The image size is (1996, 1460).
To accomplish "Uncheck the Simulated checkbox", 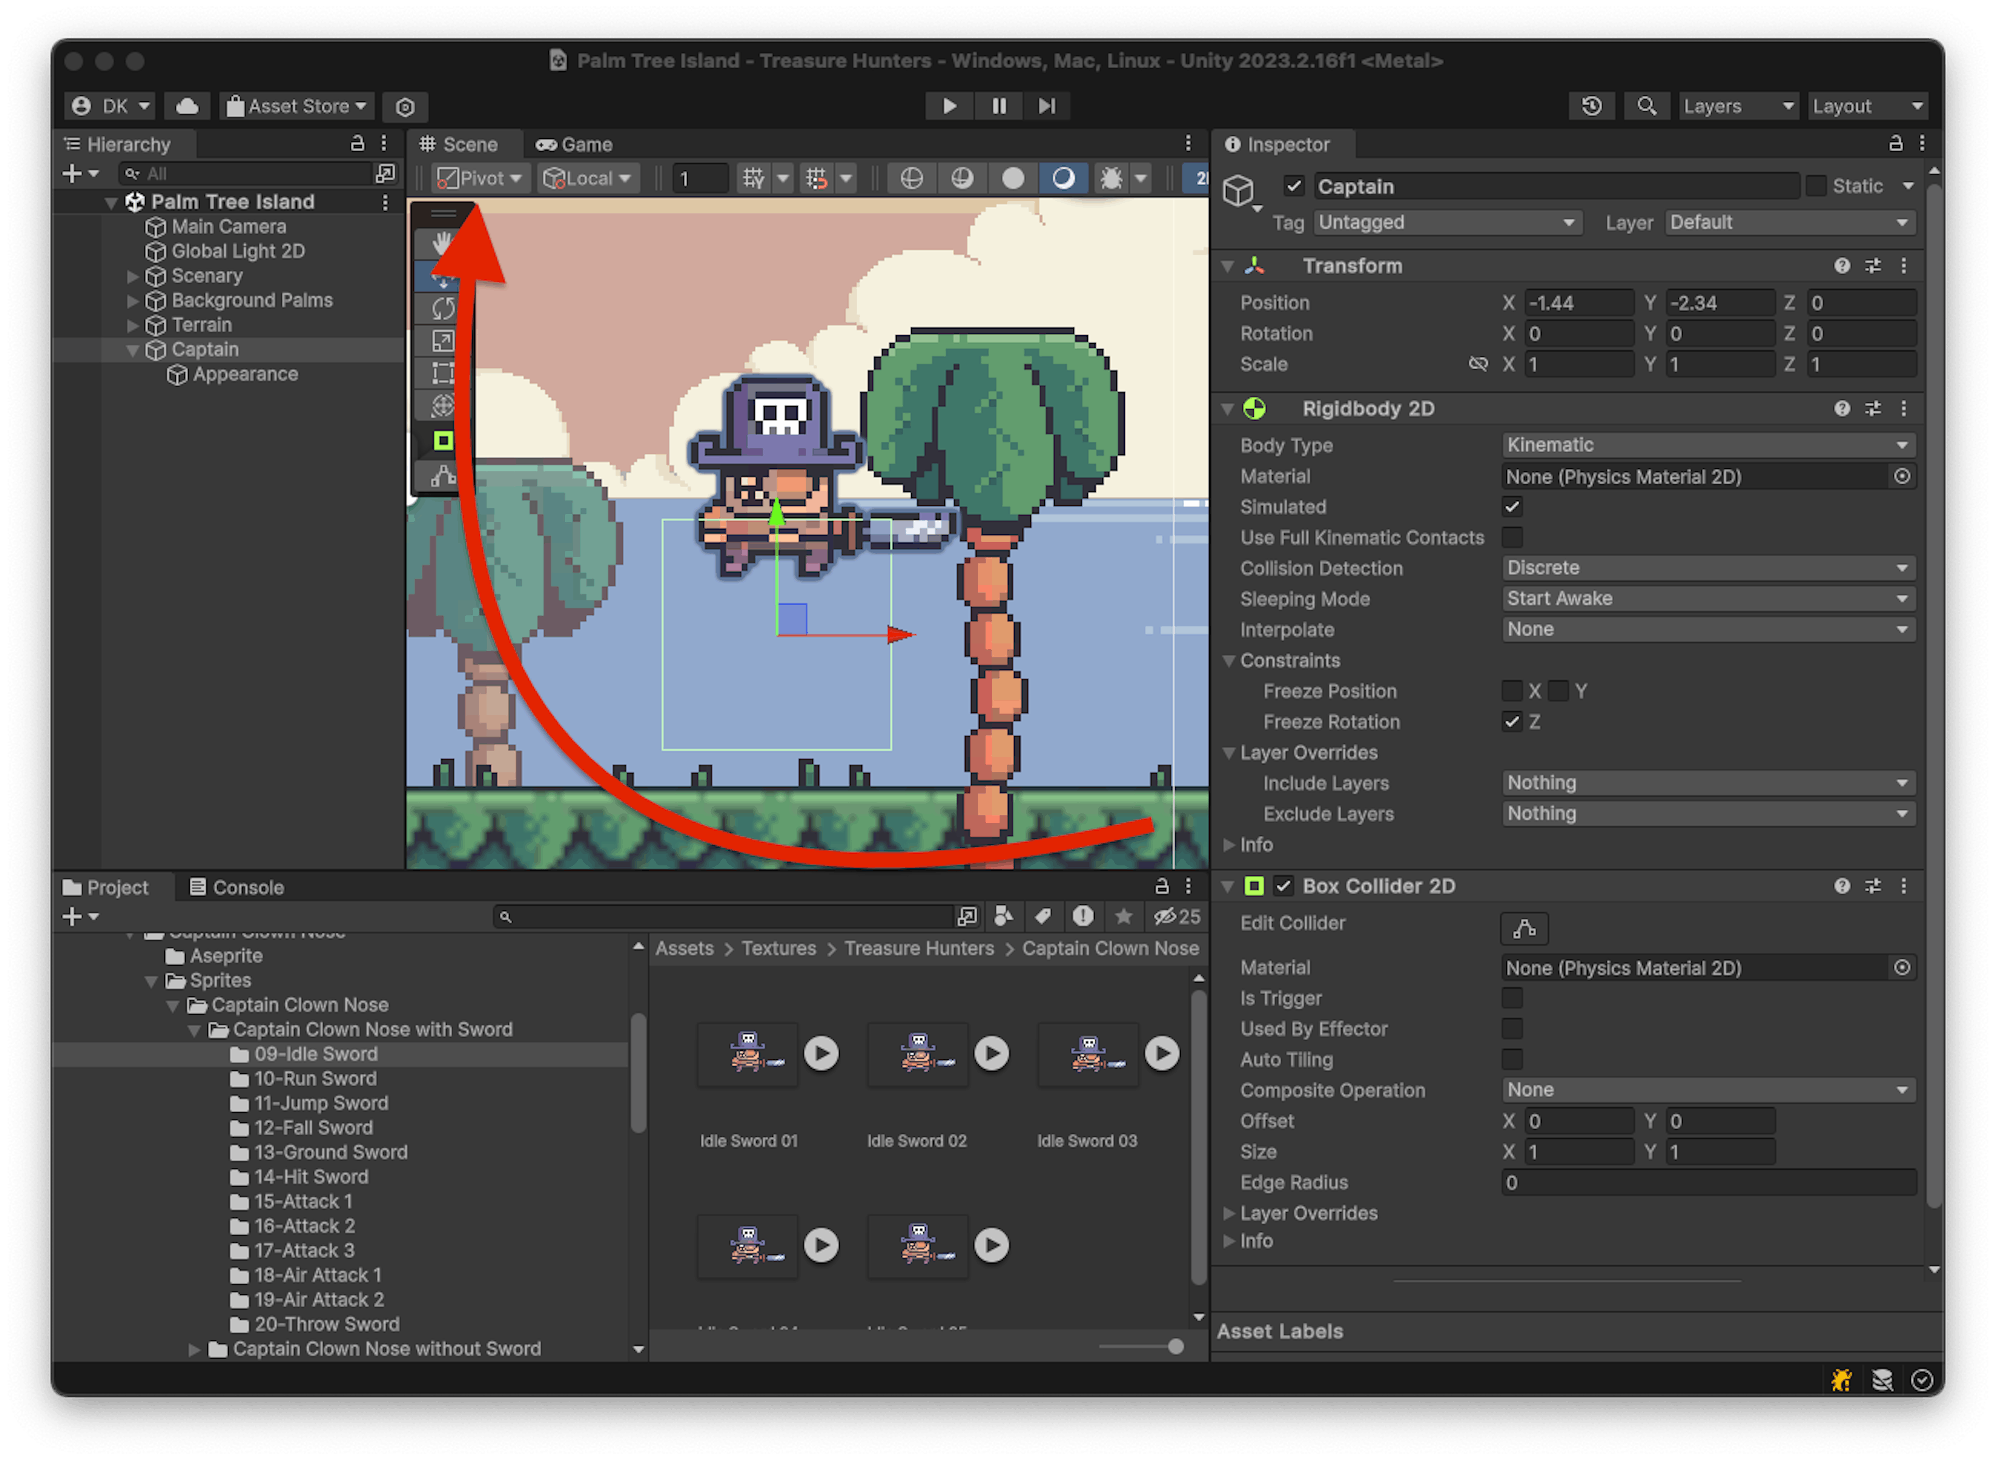I will click(x=1512, y=507).
